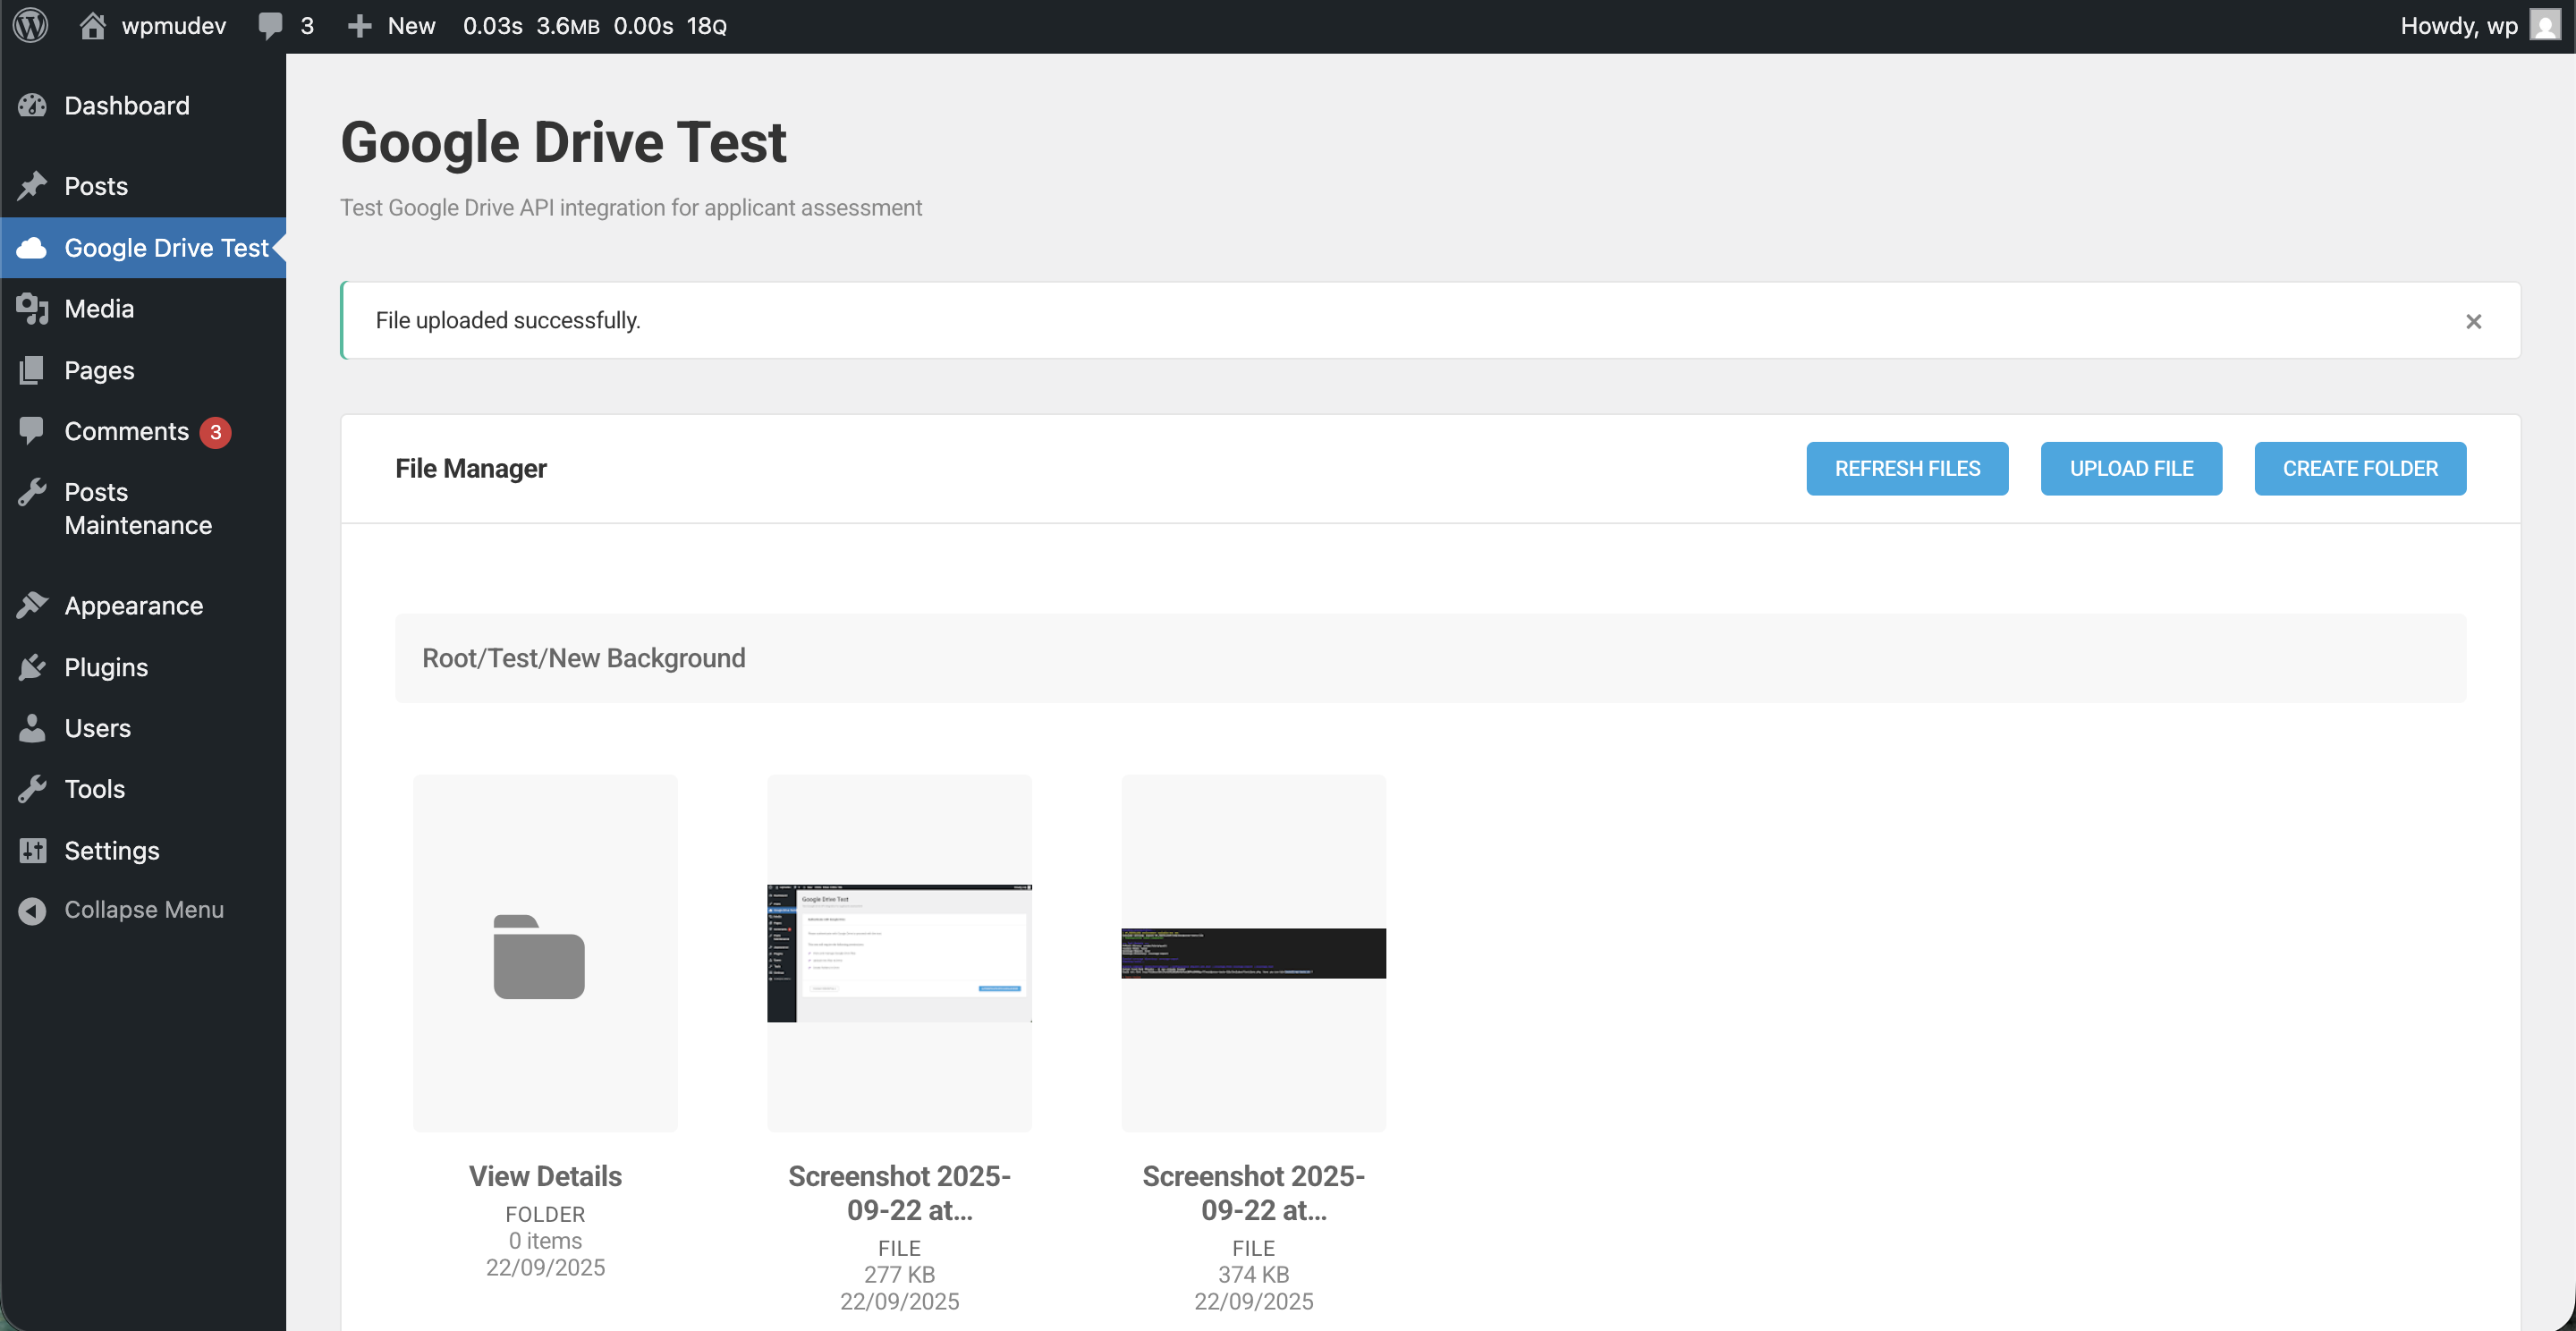Viewport: 2576px width, 1331px height.
Task: Click the Google Drive Test cloud icon
Action: point(32,248)
